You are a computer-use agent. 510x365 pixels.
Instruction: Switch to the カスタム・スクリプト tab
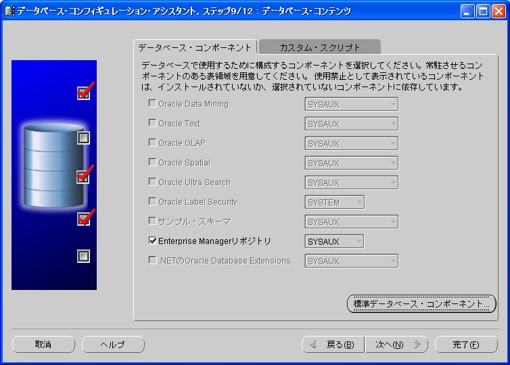pos(320,47)
